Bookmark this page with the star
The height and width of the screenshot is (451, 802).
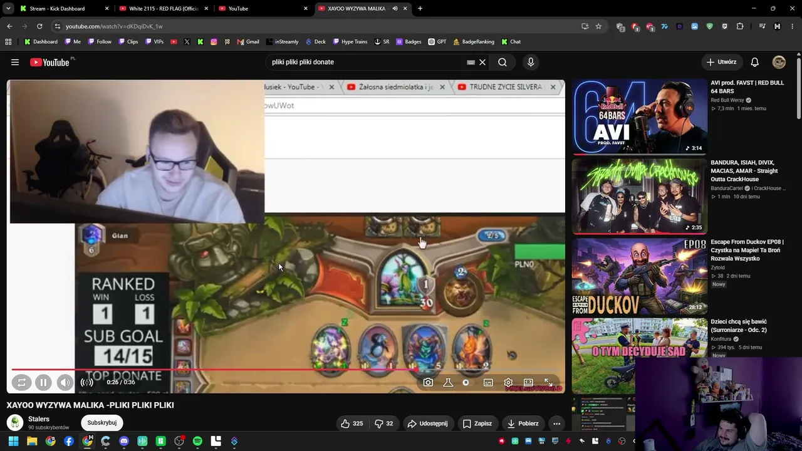click(x=598, y=26)
